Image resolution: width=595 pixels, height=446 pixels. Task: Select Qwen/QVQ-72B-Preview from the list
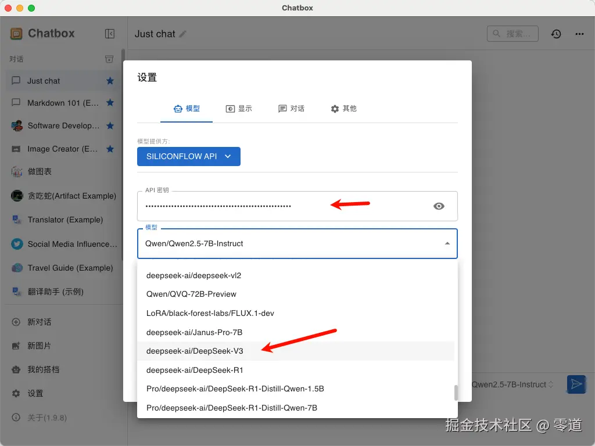[296, 294]
